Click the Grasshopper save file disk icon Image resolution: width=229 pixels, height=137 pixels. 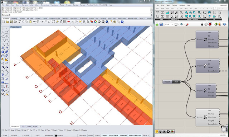(x=161, y=24)
